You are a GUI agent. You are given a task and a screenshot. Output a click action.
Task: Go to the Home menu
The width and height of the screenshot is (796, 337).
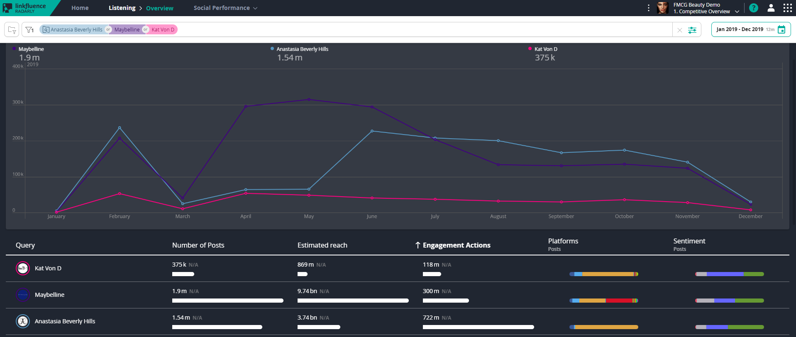80,8
